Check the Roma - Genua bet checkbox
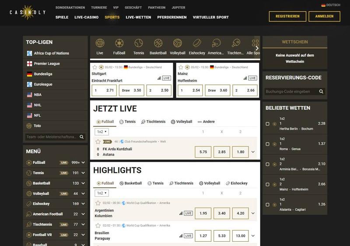Viewport: 350px width, 246px height. [267, 144]
